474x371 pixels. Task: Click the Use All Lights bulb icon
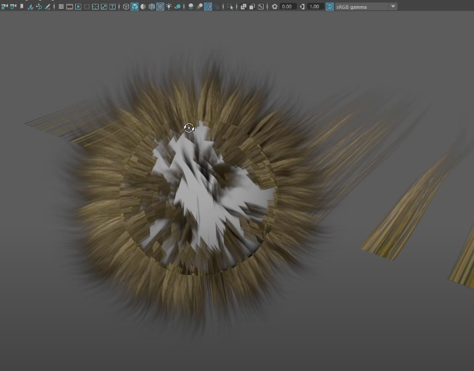point(168,6)
